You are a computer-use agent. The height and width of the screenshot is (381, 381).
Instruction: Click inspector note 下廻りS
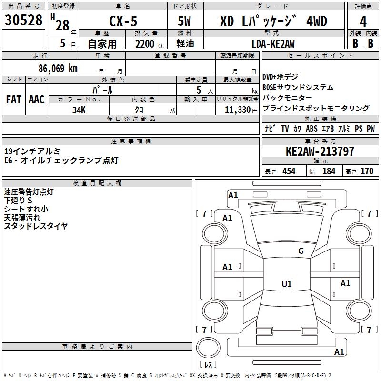point(18,201)
